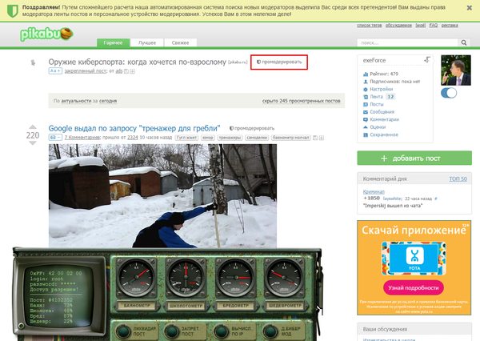Screen dimensions: 480x341
Task: Switch to the Свежее tab
Action: coord(180,42)
